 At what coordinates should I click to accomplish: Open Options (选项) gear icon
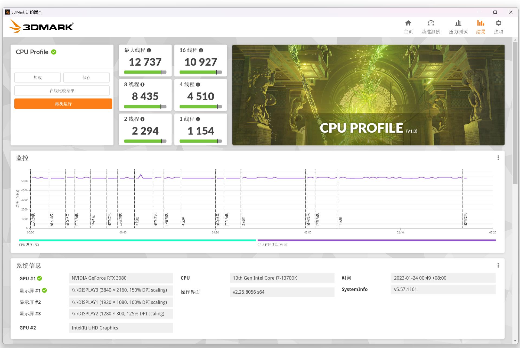pyautogui.click(x=498, y=23)
